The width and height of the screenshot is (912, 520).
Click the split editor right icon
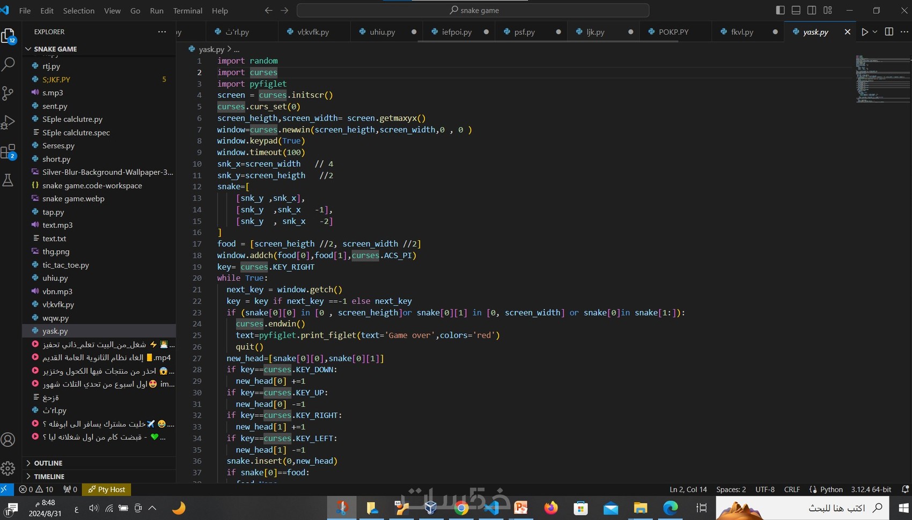pyautogui.click(x=889, y=32)
